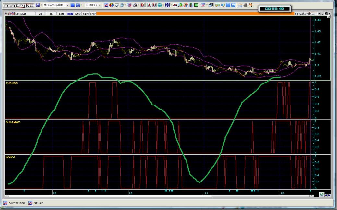Open the line chart icon in toolbar

106,5
